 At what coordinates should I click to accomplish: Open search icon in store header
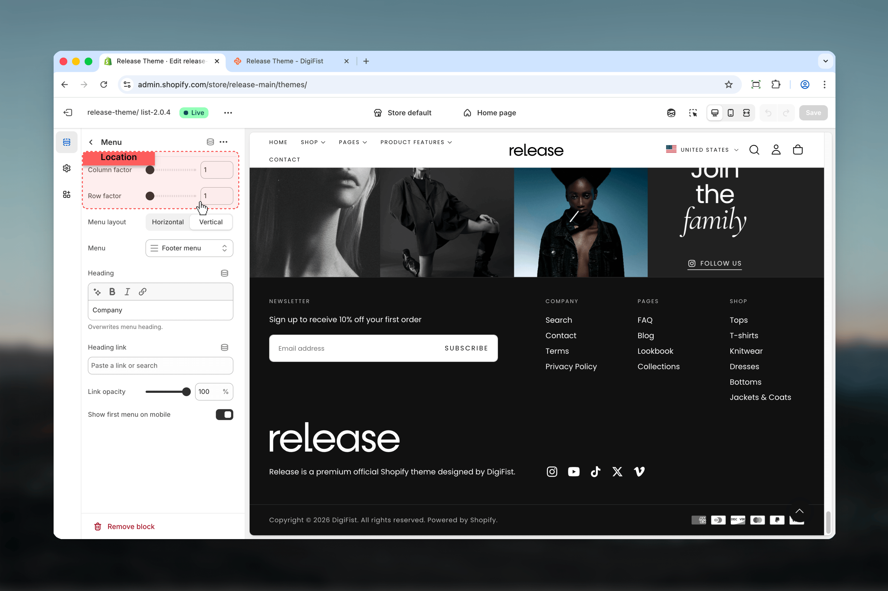click(754, 150)
